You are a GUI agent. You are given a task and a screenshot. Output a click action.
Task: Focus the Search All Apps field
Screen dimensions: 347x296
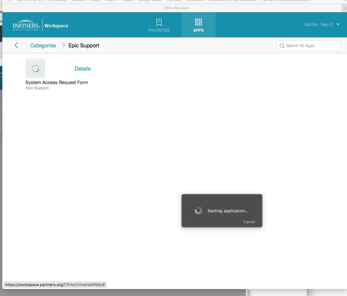pos(308,46)
